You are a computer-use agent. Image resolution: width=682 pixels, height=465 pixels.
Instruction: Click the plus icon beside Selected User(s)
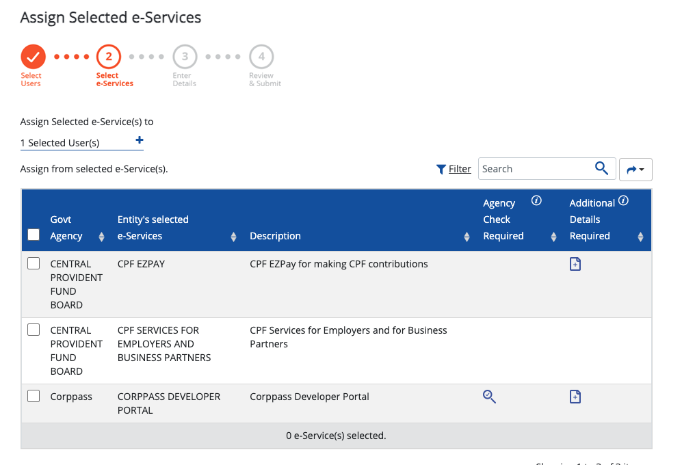click(140, 140)
